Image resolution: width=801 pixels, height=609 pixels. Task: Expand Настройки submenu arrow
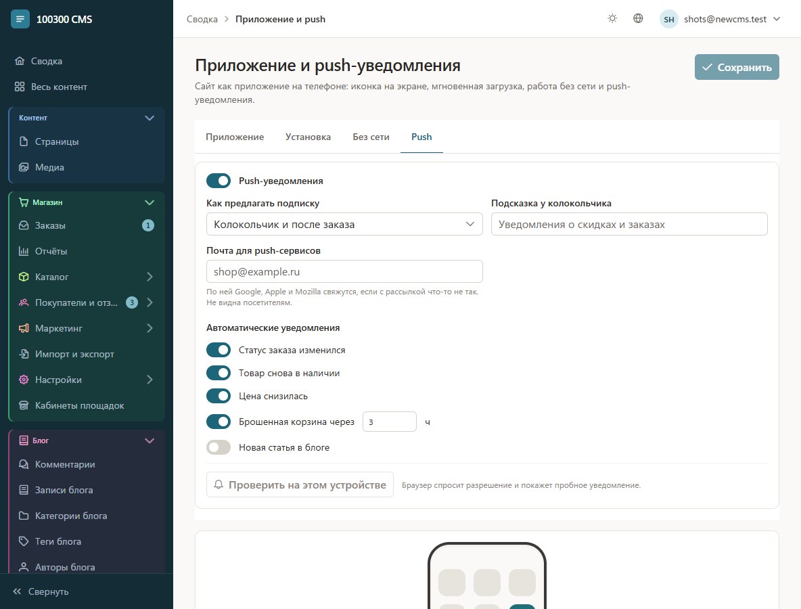pos(150,380)
